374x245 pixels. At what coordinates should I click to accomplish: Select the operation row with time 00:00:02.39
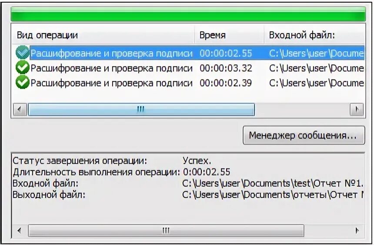click(x=188, y=83)
